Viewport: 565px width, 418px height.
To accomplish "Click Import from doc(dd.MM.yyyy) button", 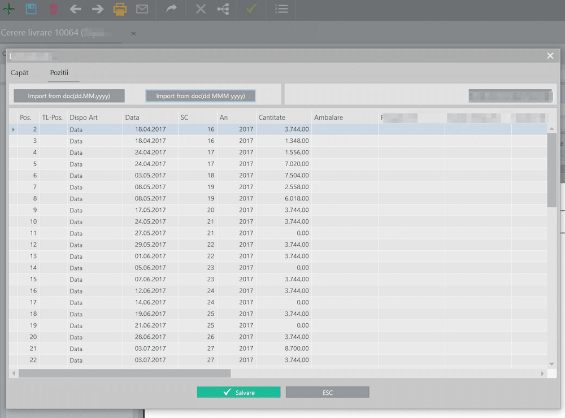I will tap(69, 96).
